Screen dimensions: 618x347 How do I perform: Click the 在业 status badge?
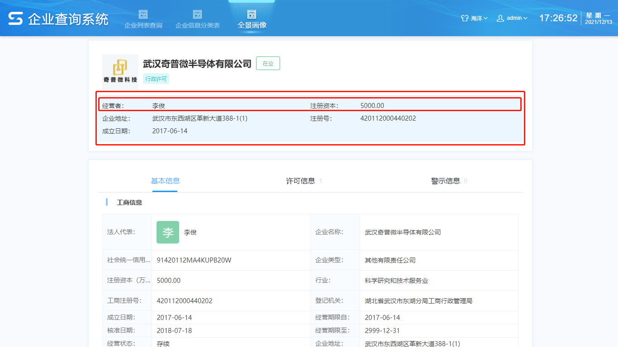click(x=268, y=64)
